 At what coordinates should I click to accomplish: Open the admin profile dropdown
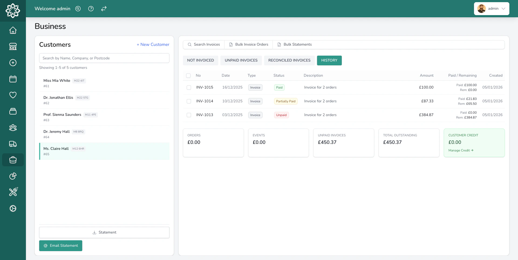[491, 8]
